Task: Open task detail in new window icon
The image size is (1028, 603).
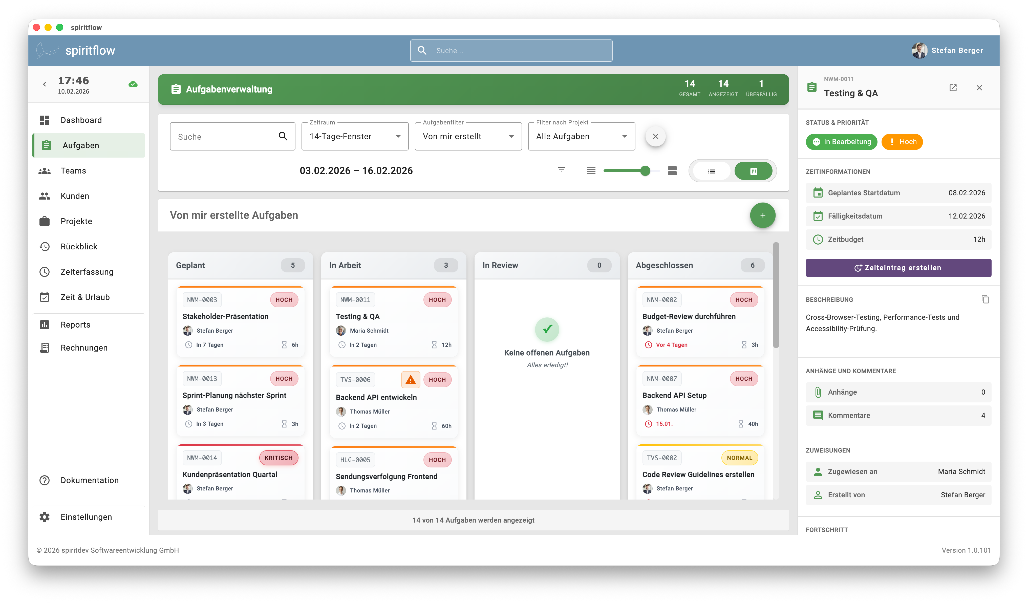Action: click(953, 88)
